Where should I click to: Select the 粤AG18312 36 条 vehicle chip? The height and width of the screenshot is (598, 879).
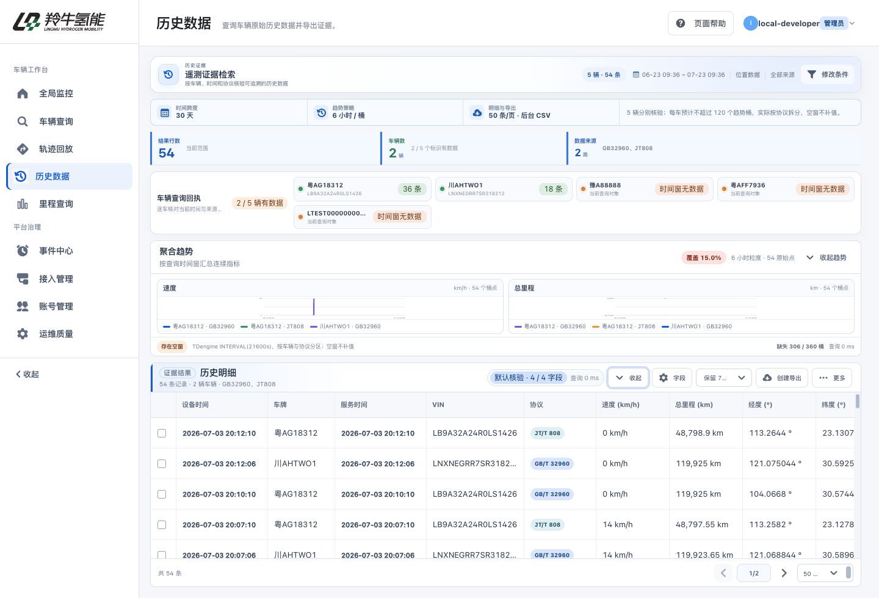[x=363, y=189]
